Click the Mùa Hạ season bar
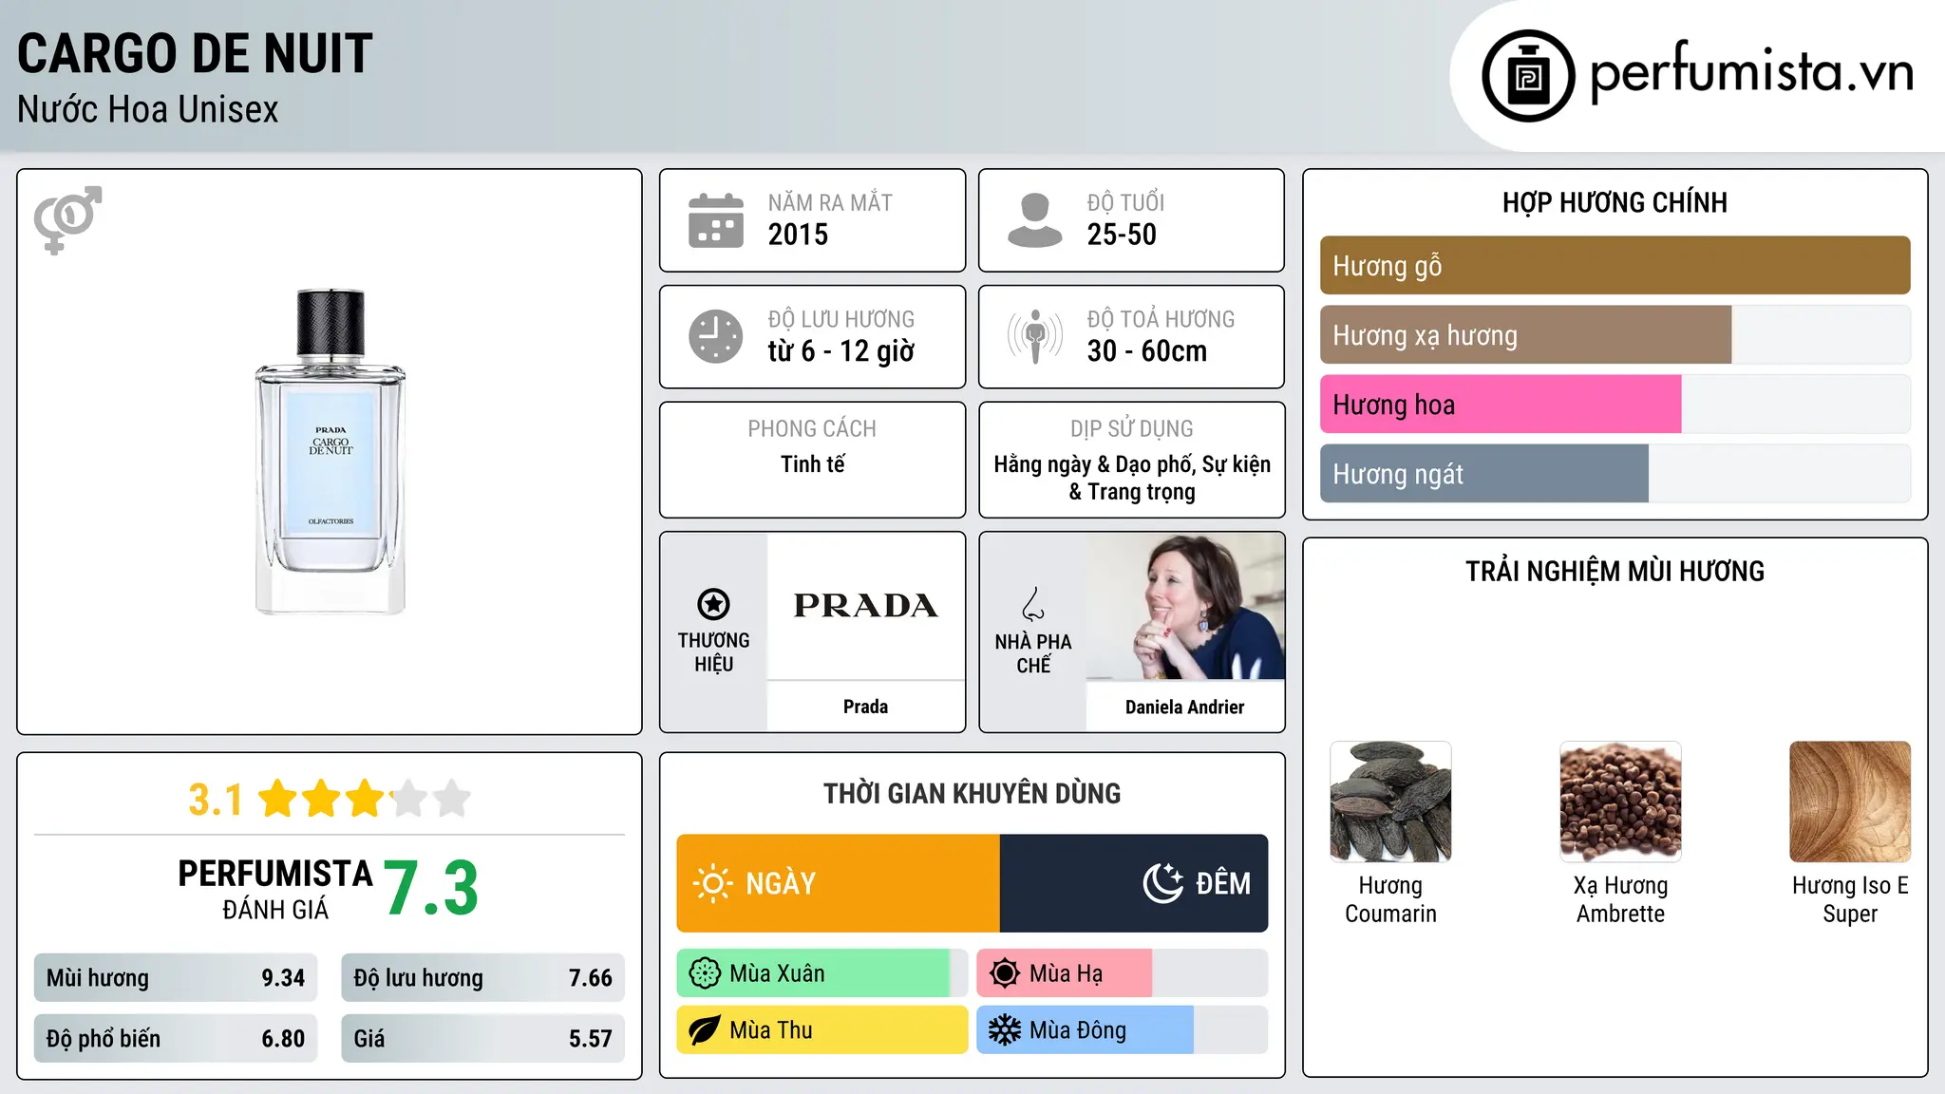1945x1094 pixels. pos(1122,973)
